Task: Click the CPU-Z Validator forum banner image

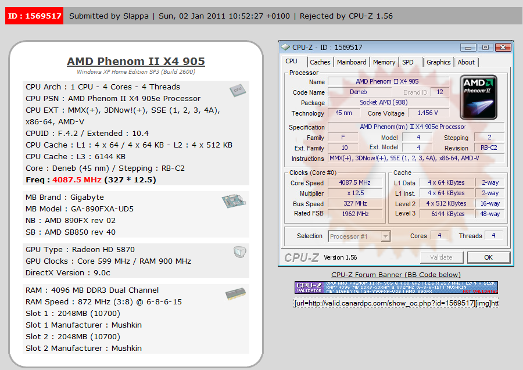Action: tap(396, 288)
